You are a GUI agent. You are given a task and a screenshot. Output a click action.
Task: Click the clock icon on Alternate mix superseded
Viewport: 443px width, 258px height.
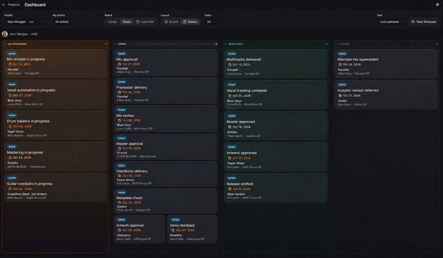tap(340, 65)
